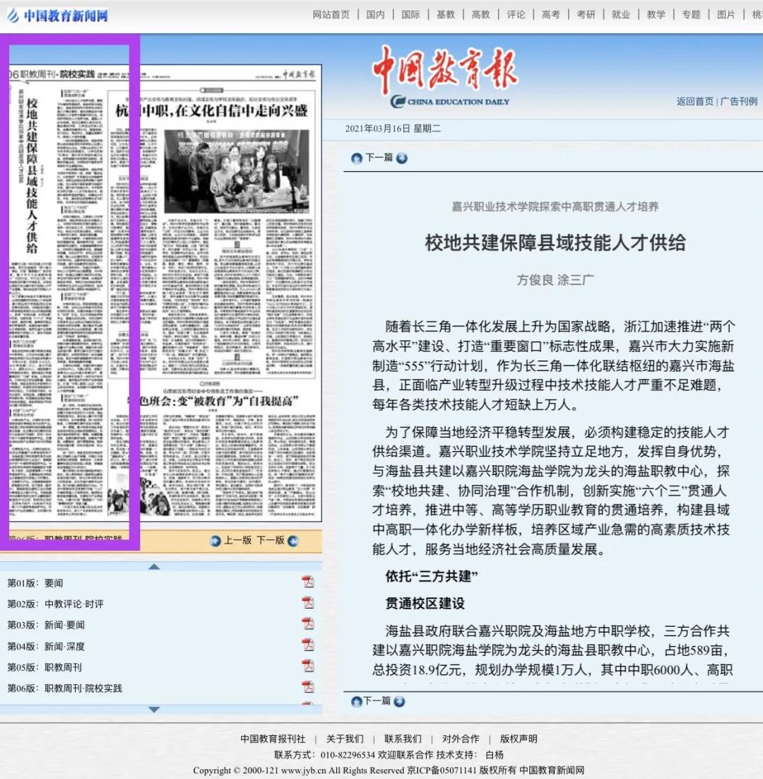Download the PDF for 第01版 要闻
Screen dimensions: 763x779
tap(308, 582)
